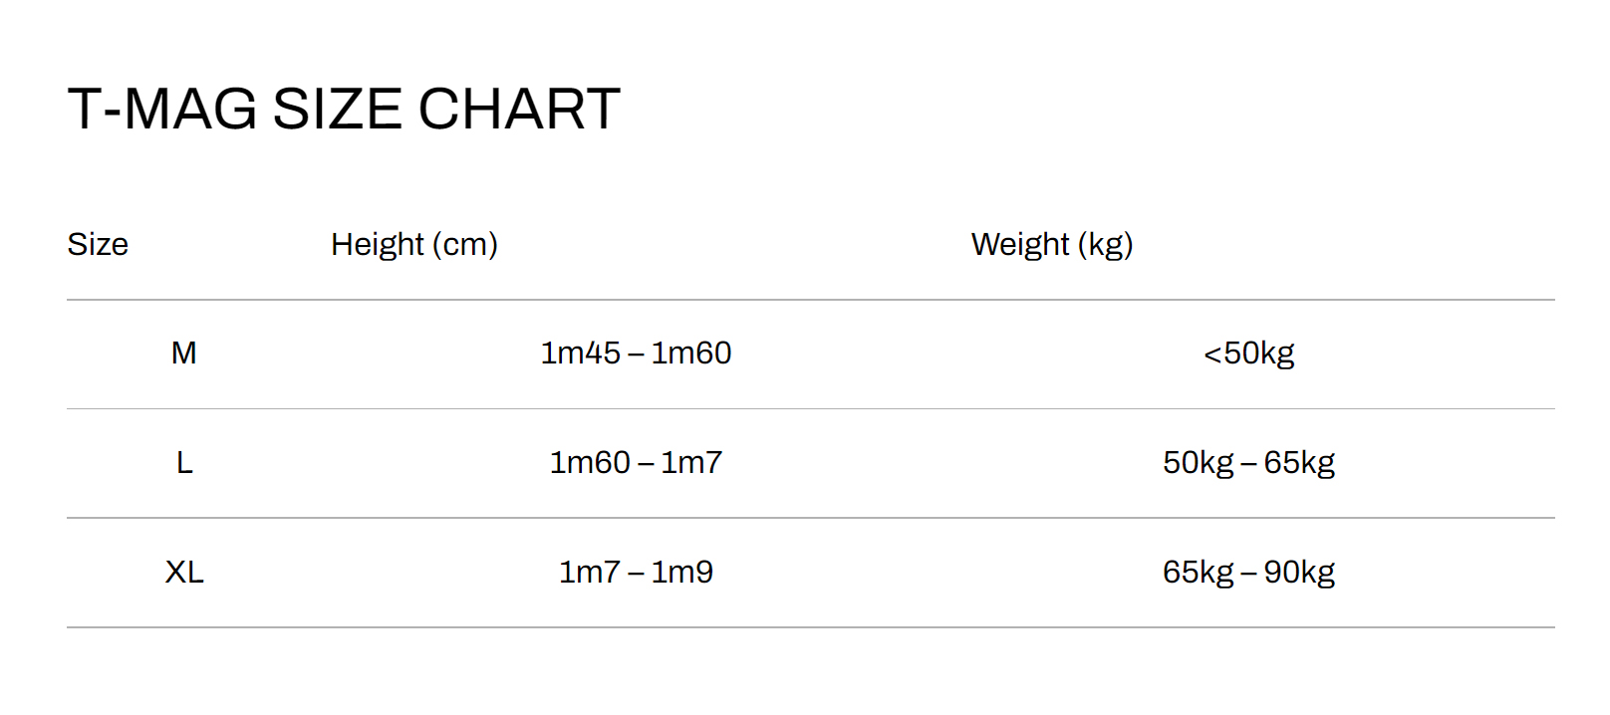Click the 1m60 value in M row
1610x715 pixels.
coord(691,353)
